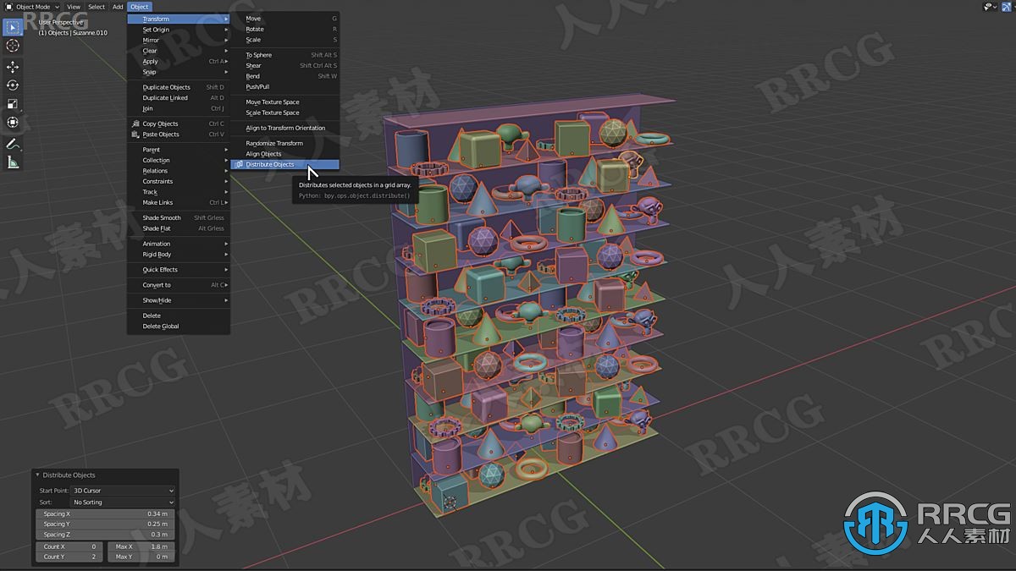Click the editor type icon beside Object Mode

point(8,6)
